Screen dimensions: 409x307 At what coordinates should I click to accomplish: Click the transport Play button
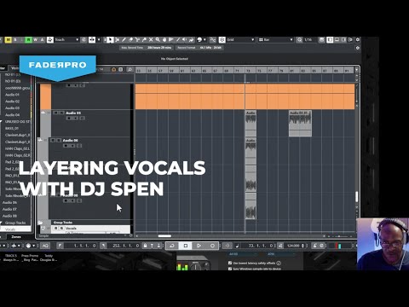(x=199, y=246)
